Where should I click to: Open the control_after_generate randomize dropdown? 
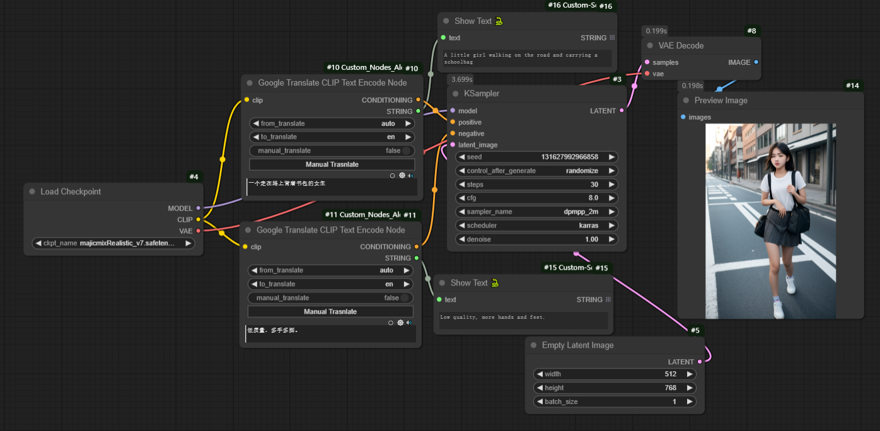[x=536, y=171]
